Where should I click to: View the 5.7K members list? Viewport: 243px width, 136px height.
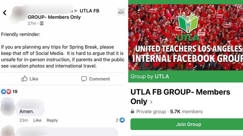(x=186, y=112)
